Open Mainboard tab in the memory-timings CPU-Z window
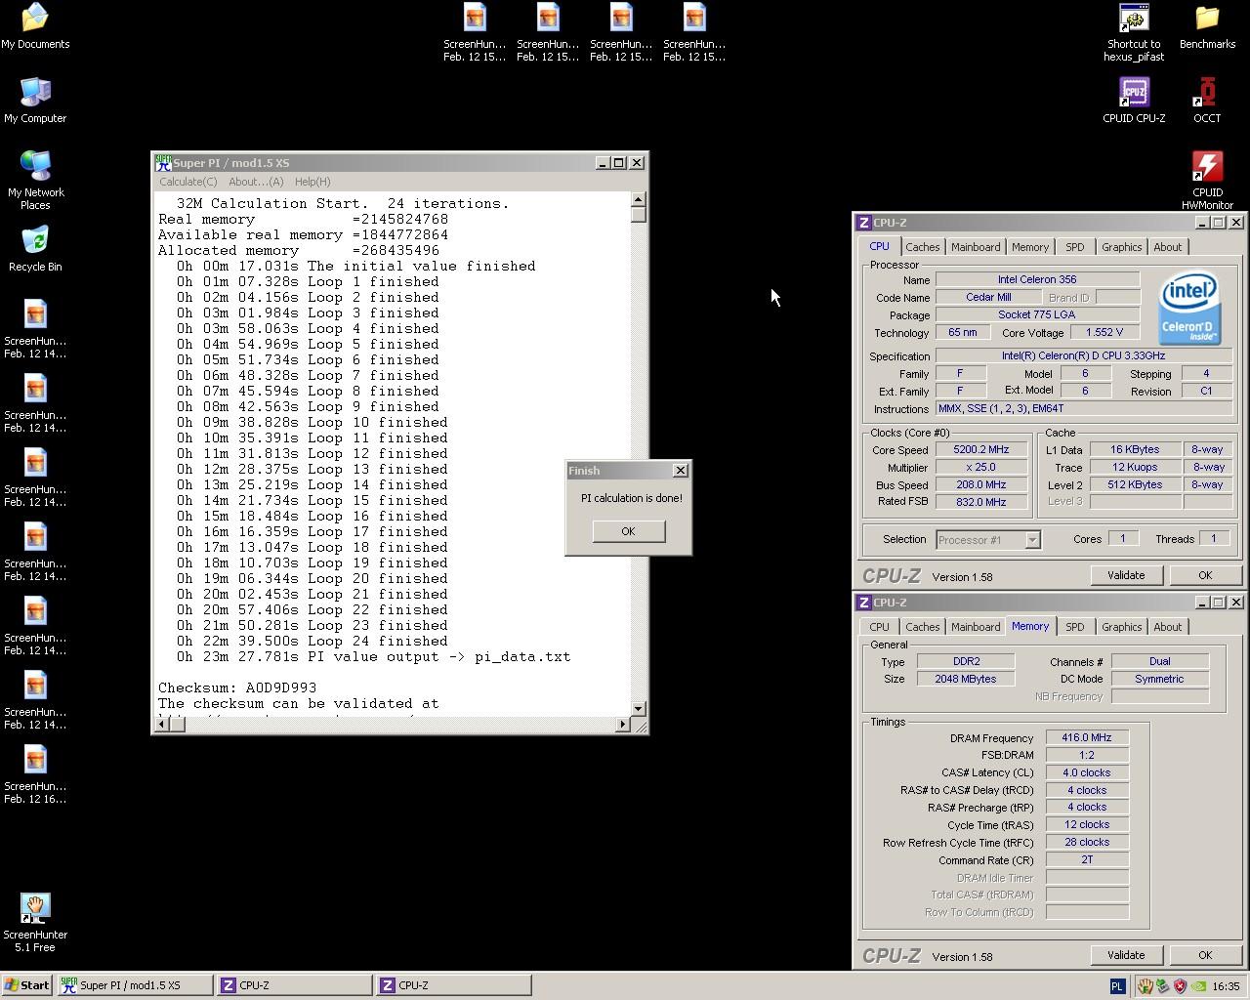1250x1000 pixels. [x=976, y=627]
